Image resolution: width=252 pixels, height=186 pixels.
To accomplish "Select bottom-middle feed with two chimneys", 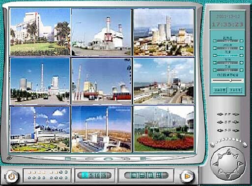I will click(x=102, y=129).
